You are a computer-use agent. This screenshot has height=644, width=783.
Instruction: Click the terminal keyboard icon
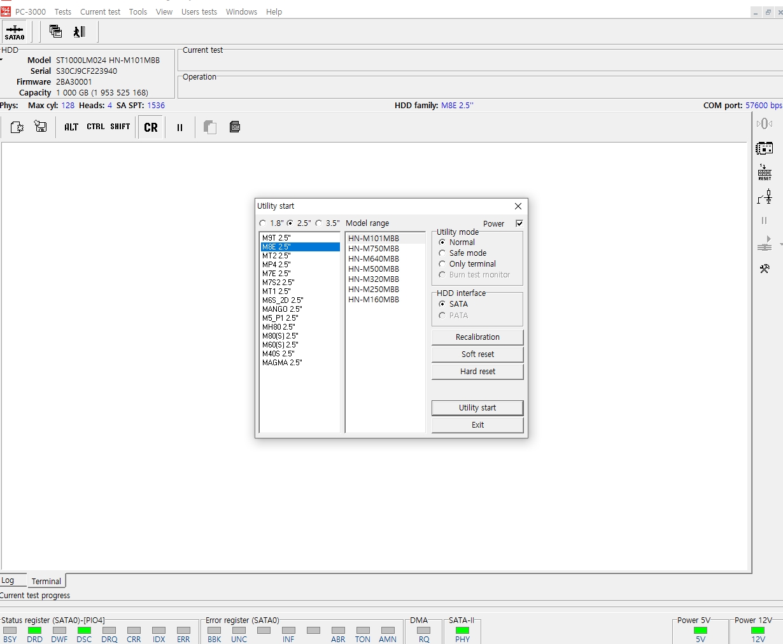[235, 127]
